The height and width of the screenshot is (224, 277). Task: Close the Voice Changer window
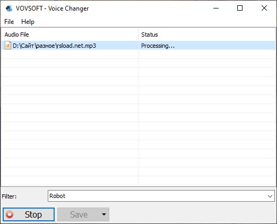[264, 8]
